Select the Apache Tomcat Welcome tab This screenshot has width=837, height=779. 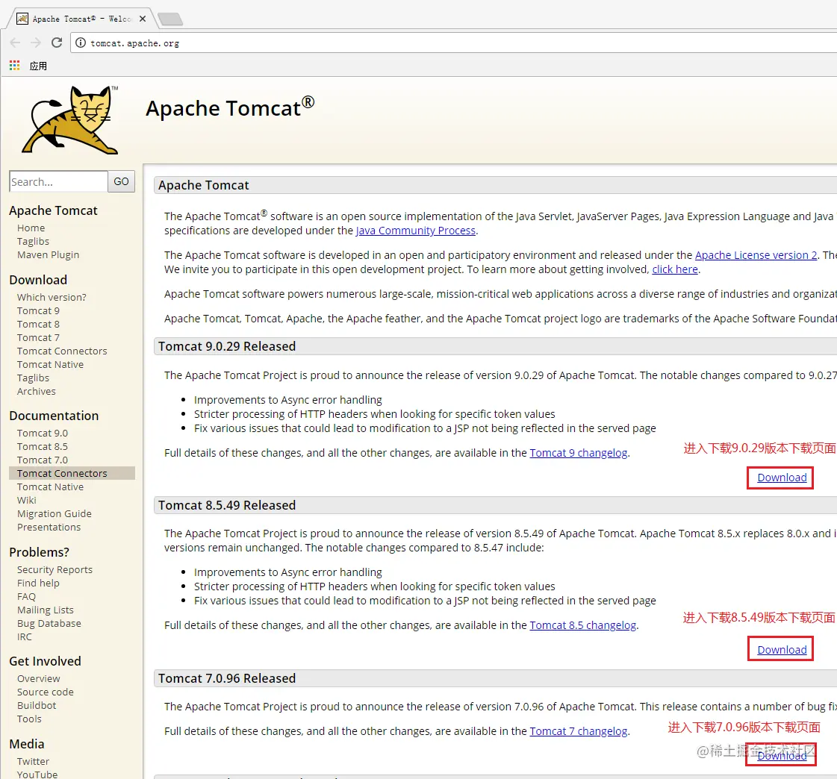(81, 19)
